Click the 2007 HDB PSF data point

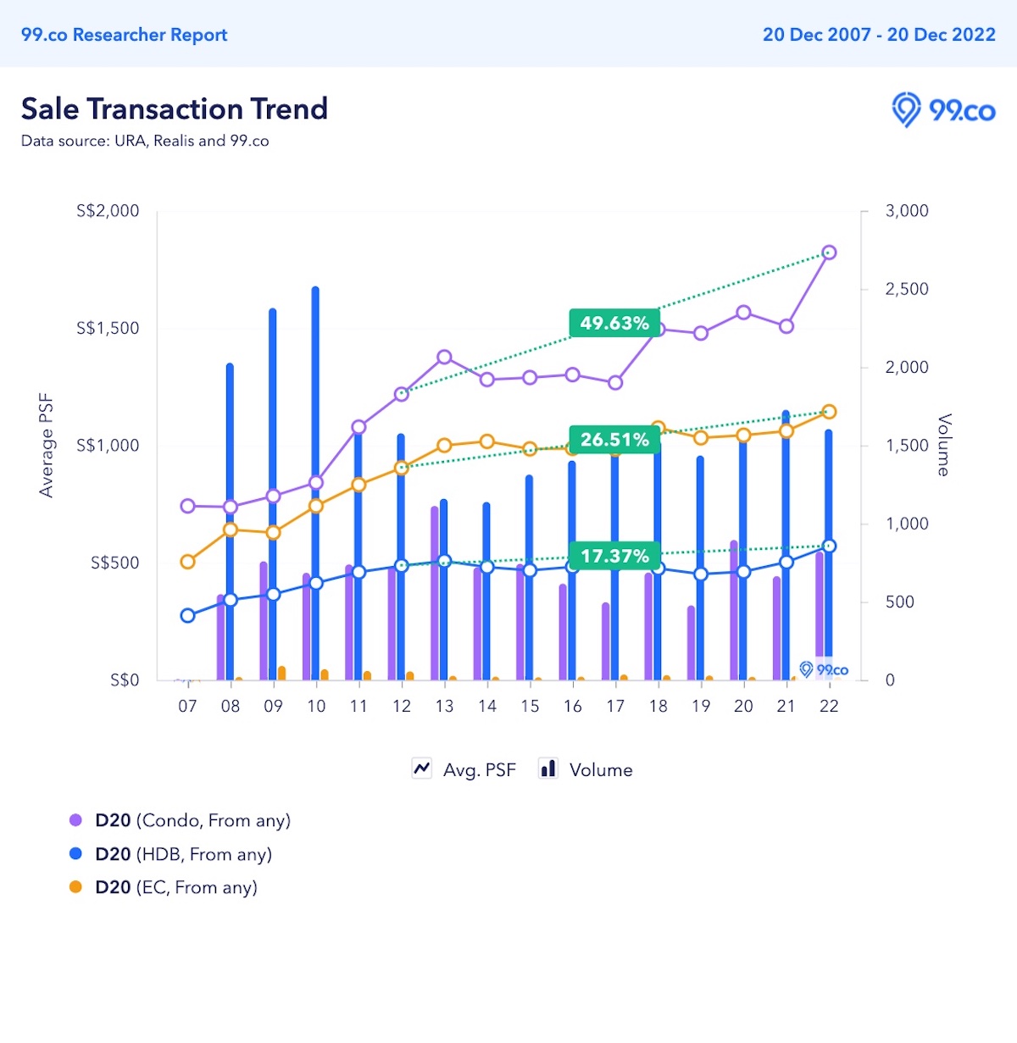[188, 615]
